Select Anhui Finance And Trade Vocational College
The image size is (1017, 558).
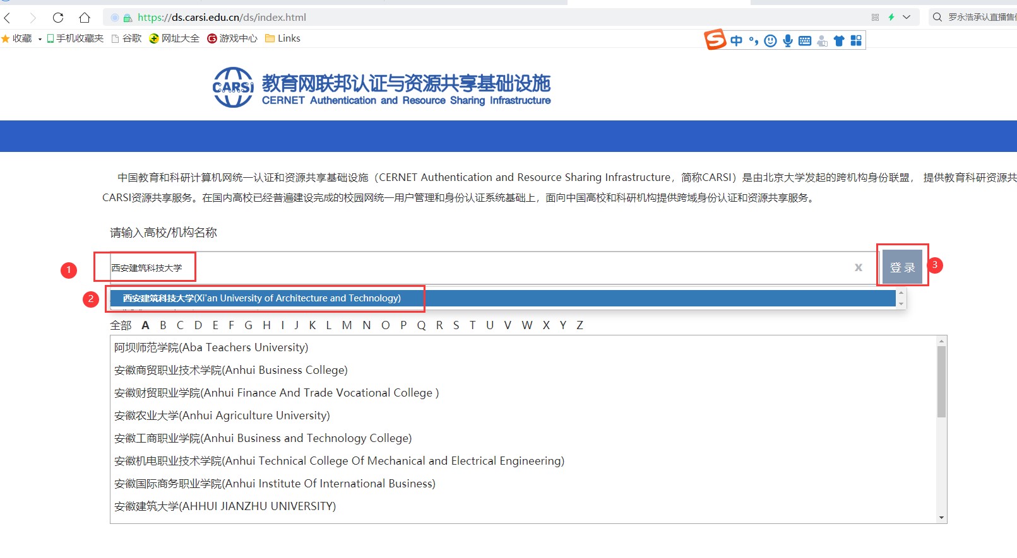click(277, 393)
